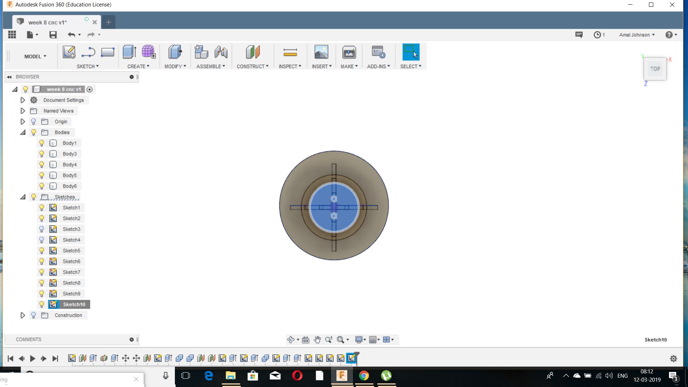The image size is (688, 387).
Task: Click the TOP face of ViewCube
Action: [655, 69]
